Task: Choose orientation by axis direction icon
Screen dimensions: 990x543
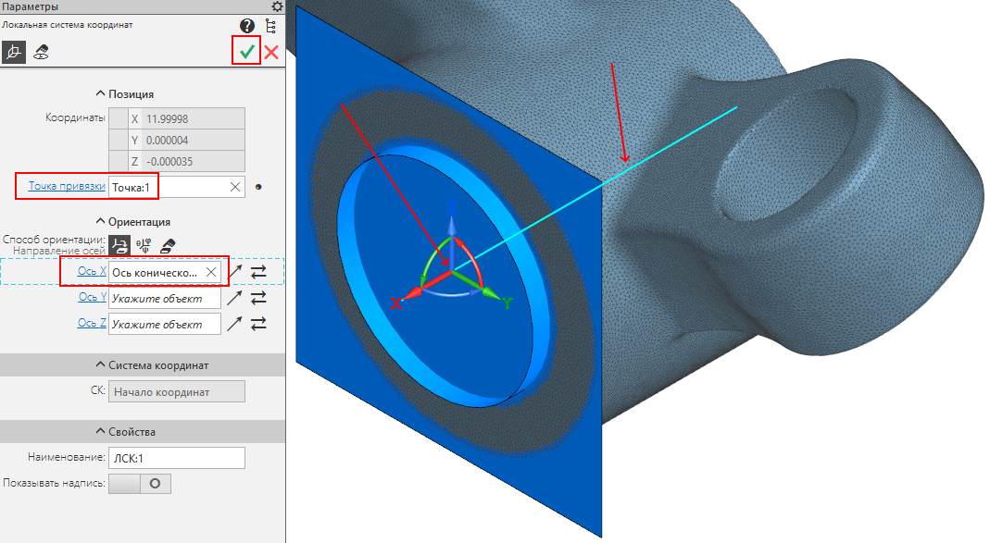Action: pos(119,245)
